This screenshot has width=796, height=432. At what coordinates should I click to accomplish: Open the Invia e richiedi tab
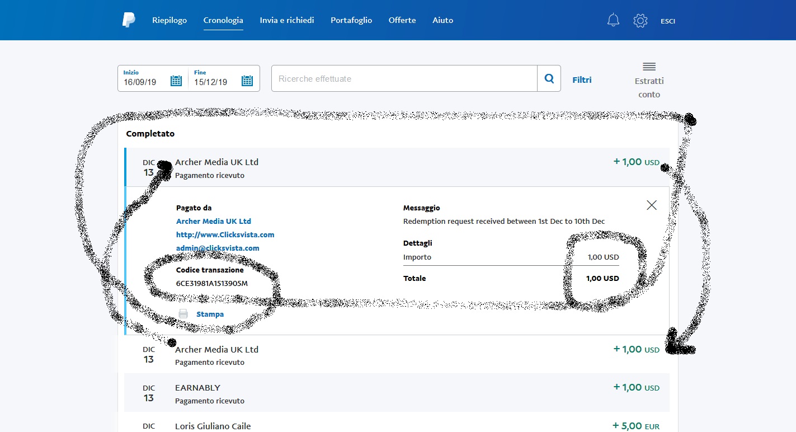click(287, 20)
